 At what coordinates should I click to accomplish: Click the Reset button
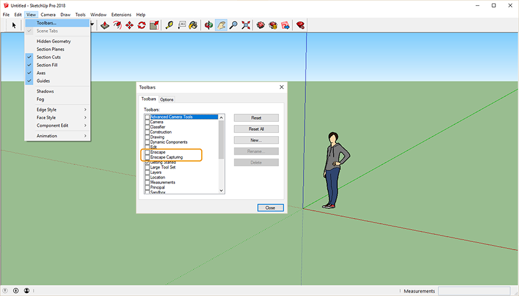[256, 118]
